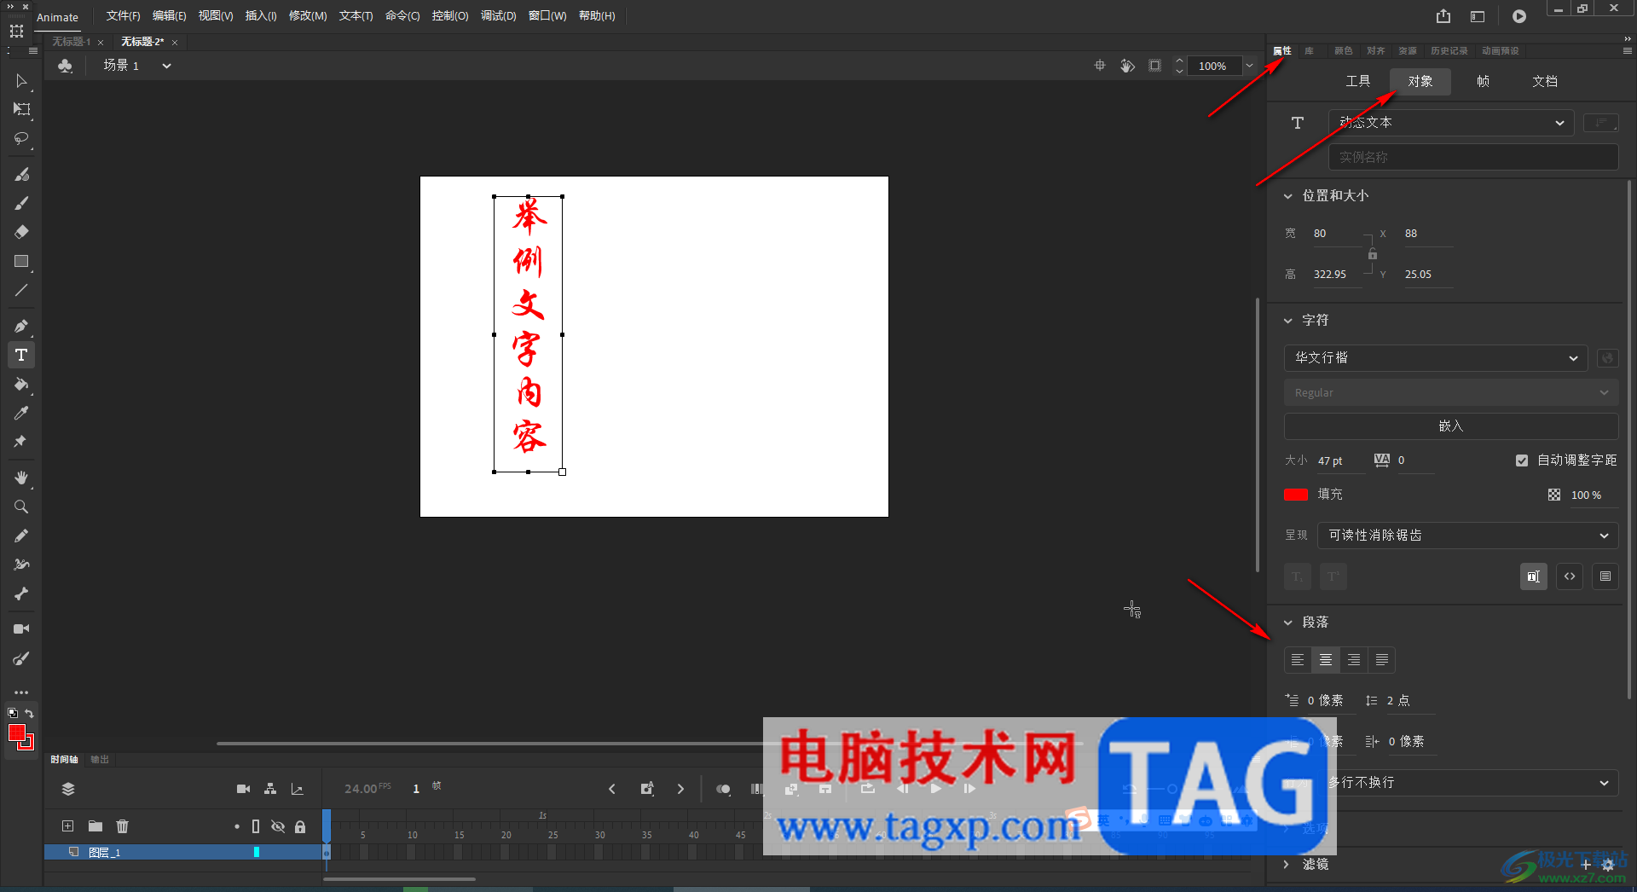1637x892 pixels.
Task: Open the multiline no-wrap dropdown
Action: (x=1468, y=783)
